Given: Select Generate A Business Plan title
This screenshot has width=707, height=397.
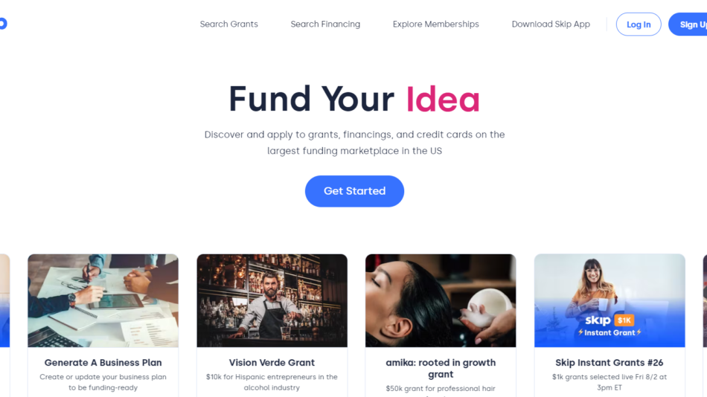Looking at the screenshot, I should click(103, 362).
